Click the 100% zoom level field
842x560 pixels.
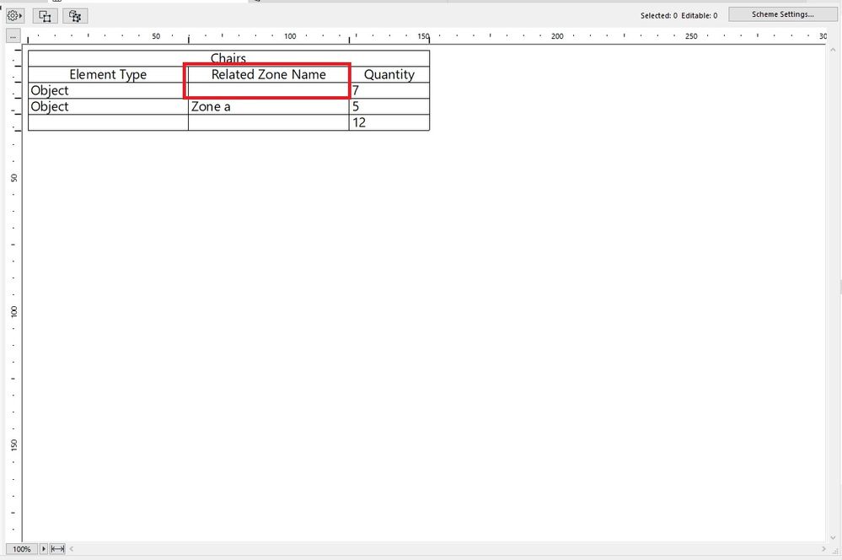pos(21,548)
